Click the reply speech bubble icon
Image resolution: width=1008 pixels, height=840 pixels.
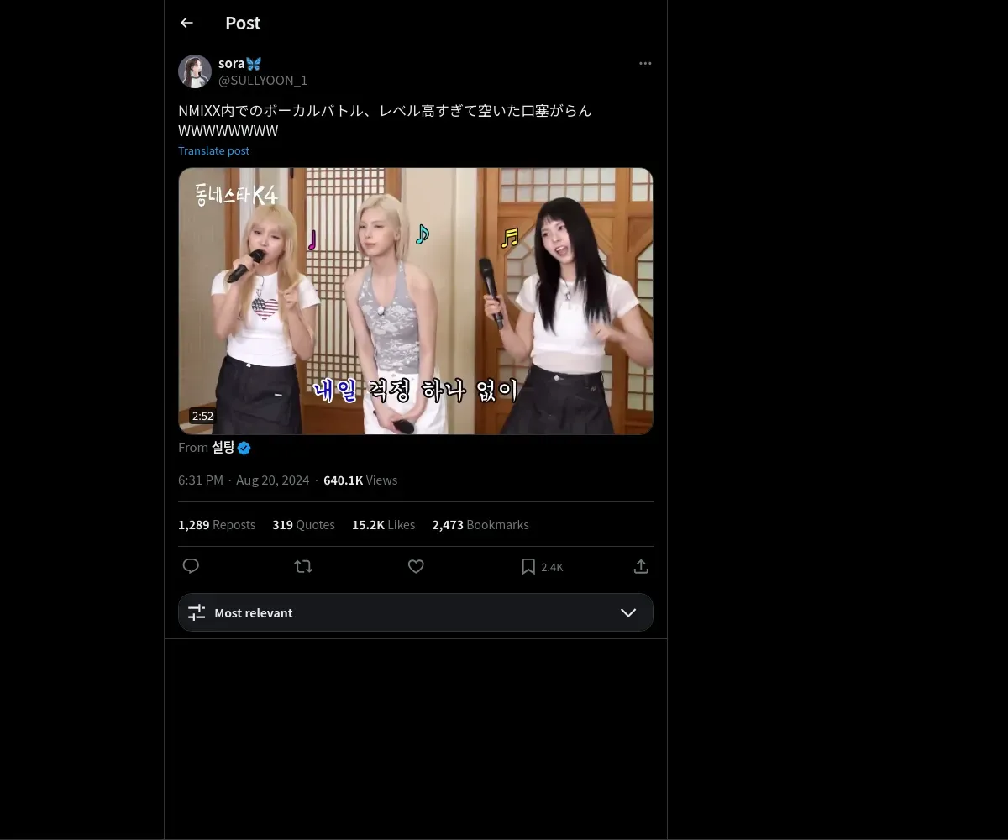191,566
